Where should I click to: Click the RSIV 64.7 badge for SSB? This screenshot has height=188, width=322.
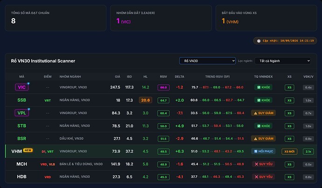click(x=163, y=101)
